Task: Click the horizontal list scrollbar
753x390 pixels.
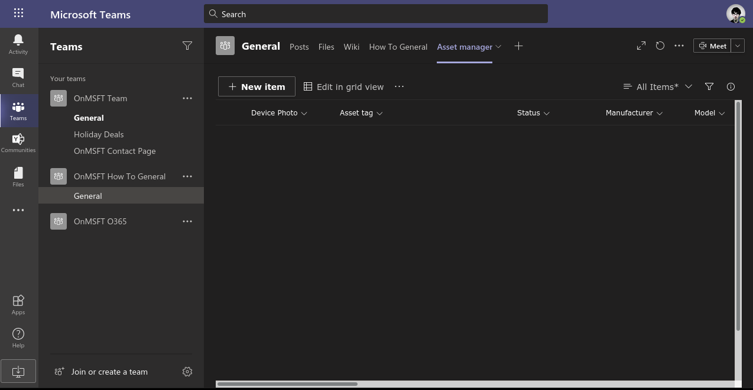Action: (287, 384)
